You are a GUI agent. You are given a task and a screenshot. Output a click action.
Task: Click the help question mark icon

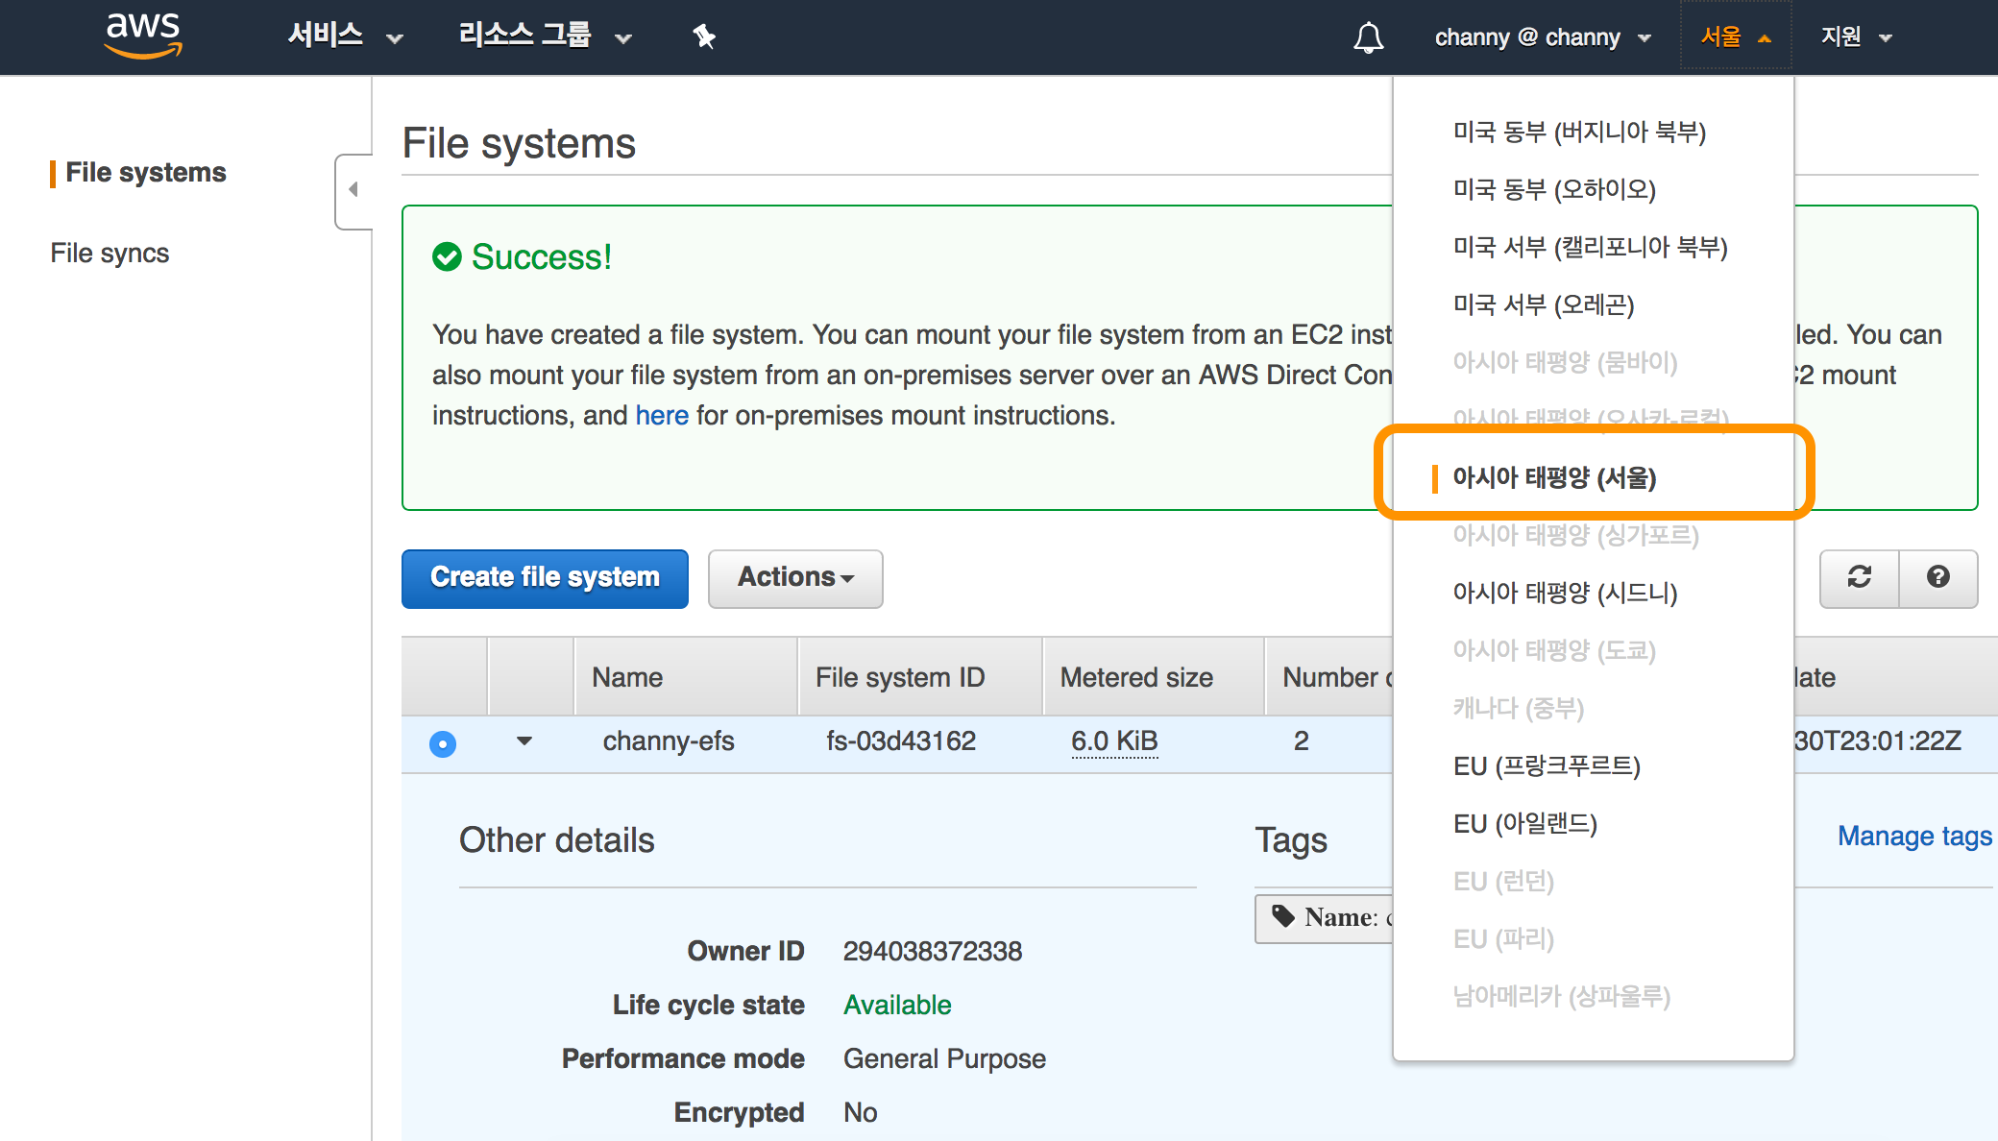pos(1938,577)
